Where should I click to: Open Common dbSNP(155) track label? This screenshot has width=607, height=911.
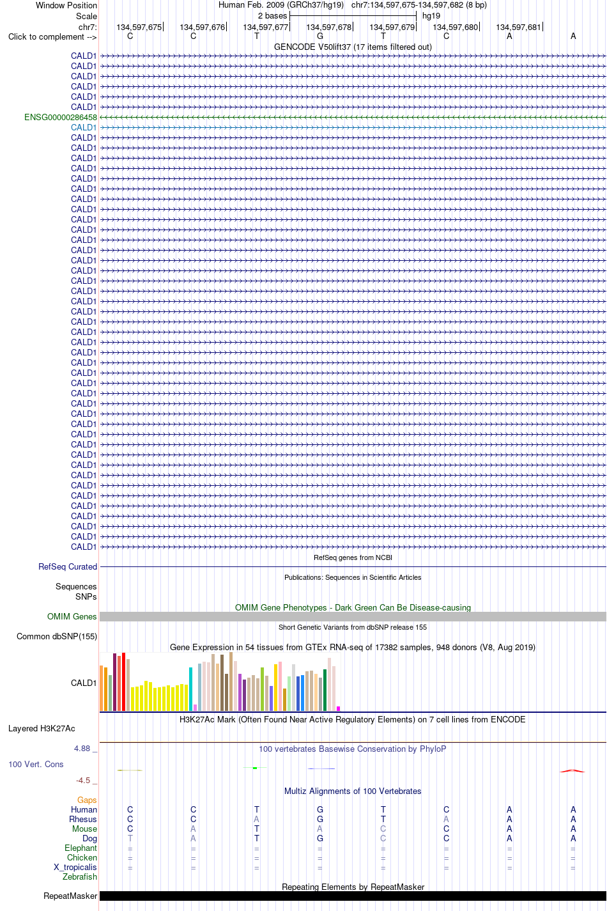(57, 636)
